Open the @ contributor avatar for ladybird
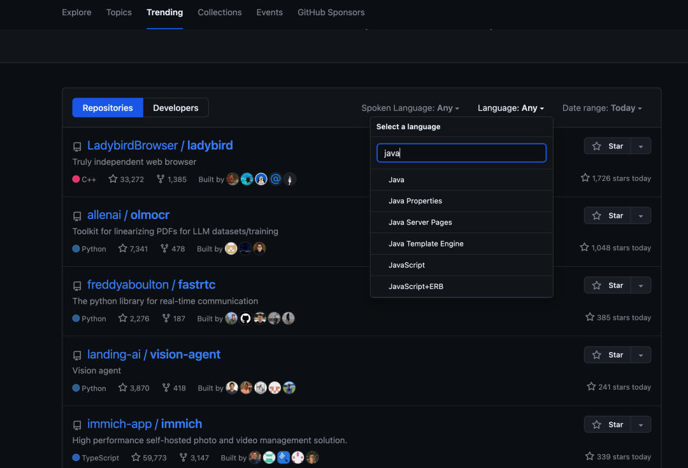This screenshot has height=468, width=688. [275, 179]
